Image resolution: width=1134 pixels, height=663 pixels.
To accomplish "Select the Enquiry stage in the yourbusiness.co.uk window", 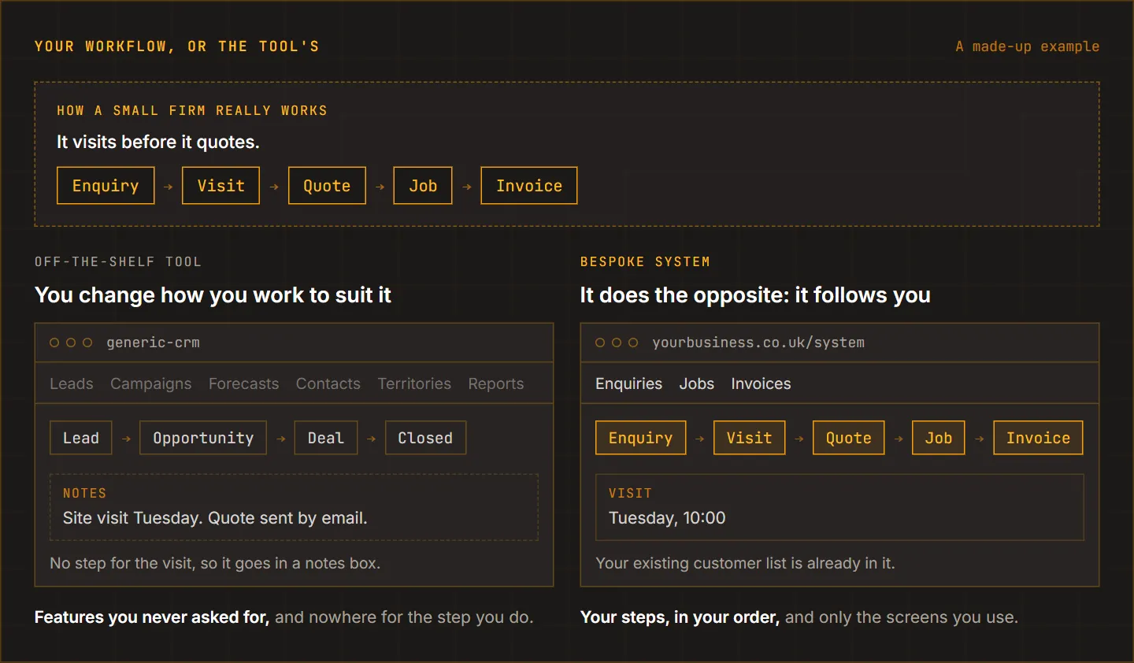I will [641, 438].
